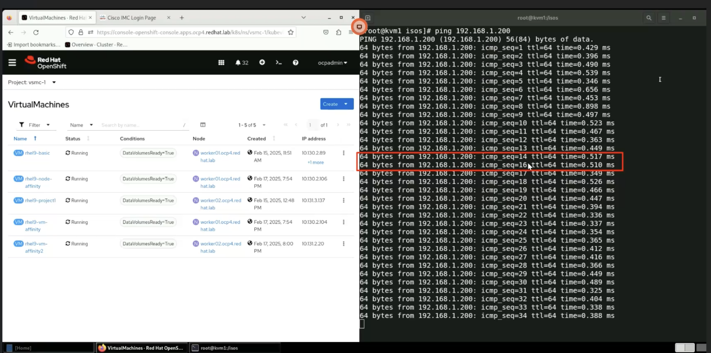Click the manage columns icon
Screen dimensions: 711x353
(x=203, y=125)
